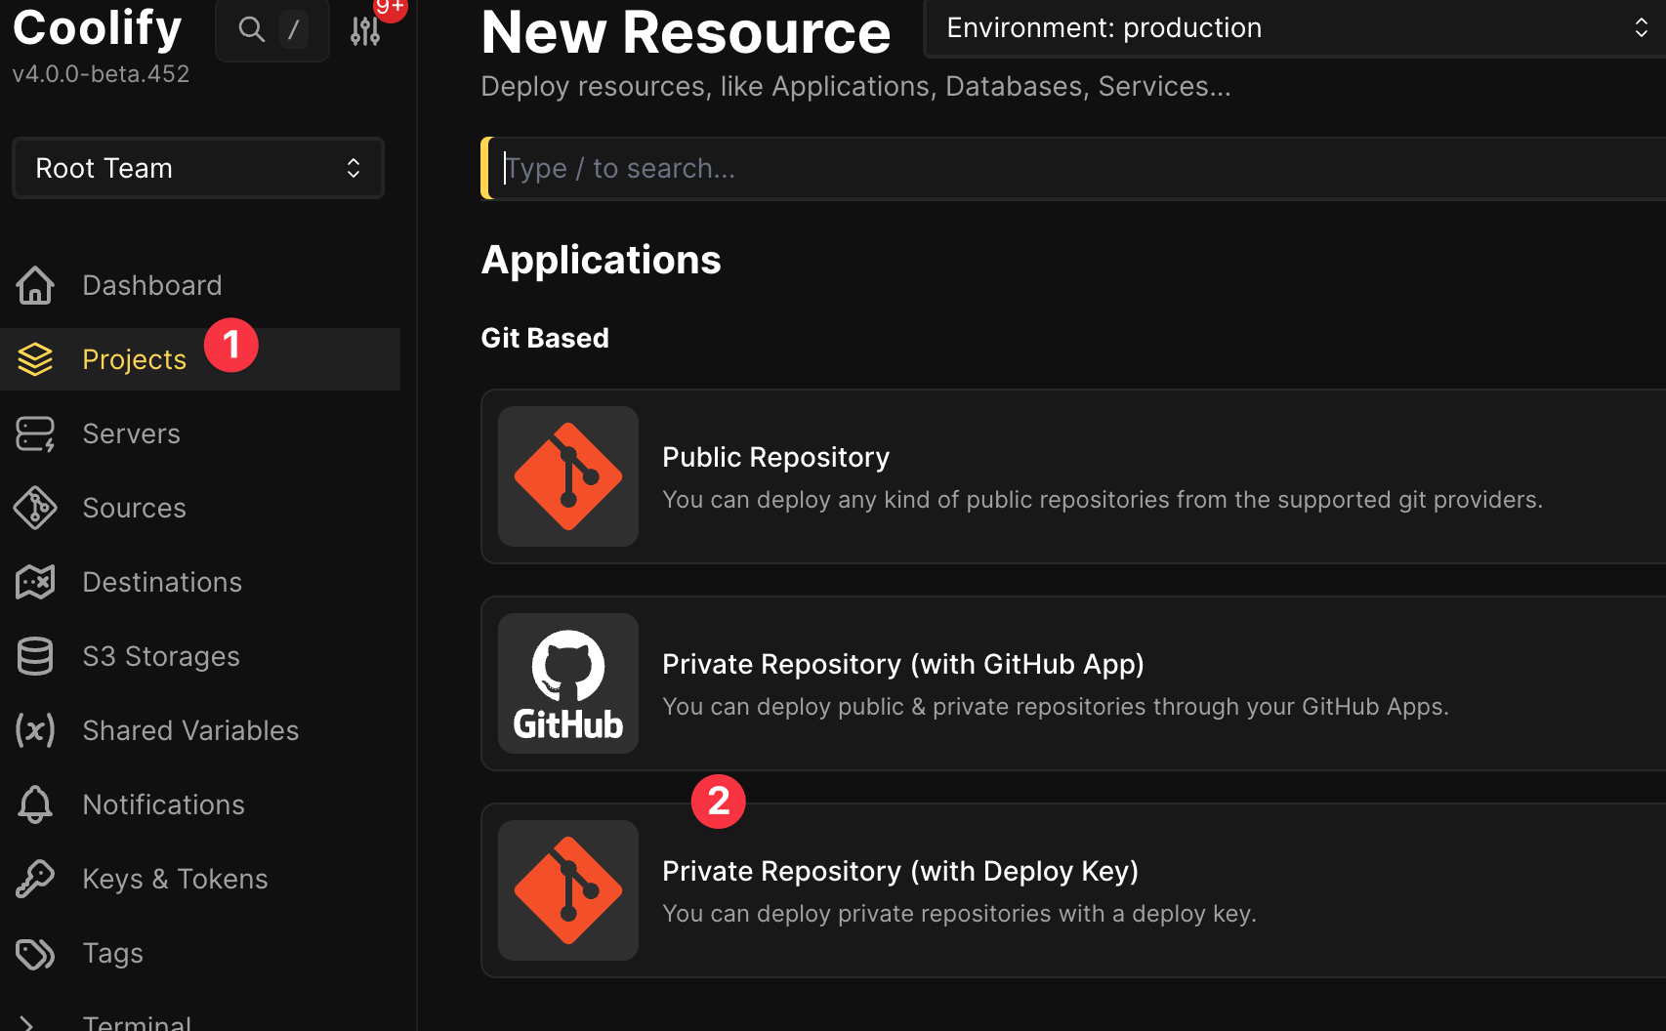Choose Private Repository with Deploy Key
The height and width of the screenshot is (1031, 1666).
1072,890
